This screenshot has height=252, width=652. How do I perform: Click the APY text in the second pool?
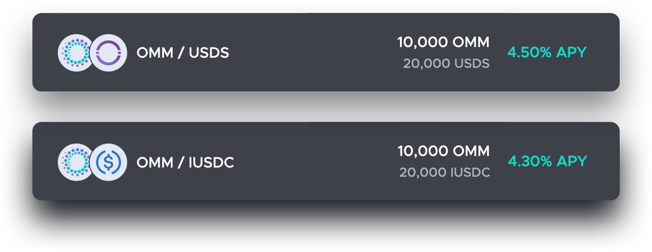[547, 161]
